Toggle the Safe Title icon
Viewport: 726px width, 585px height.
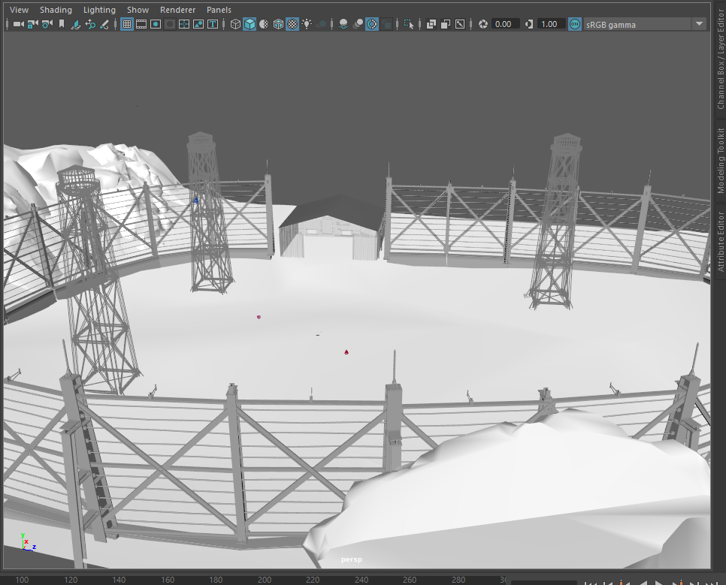coord(213,24)
